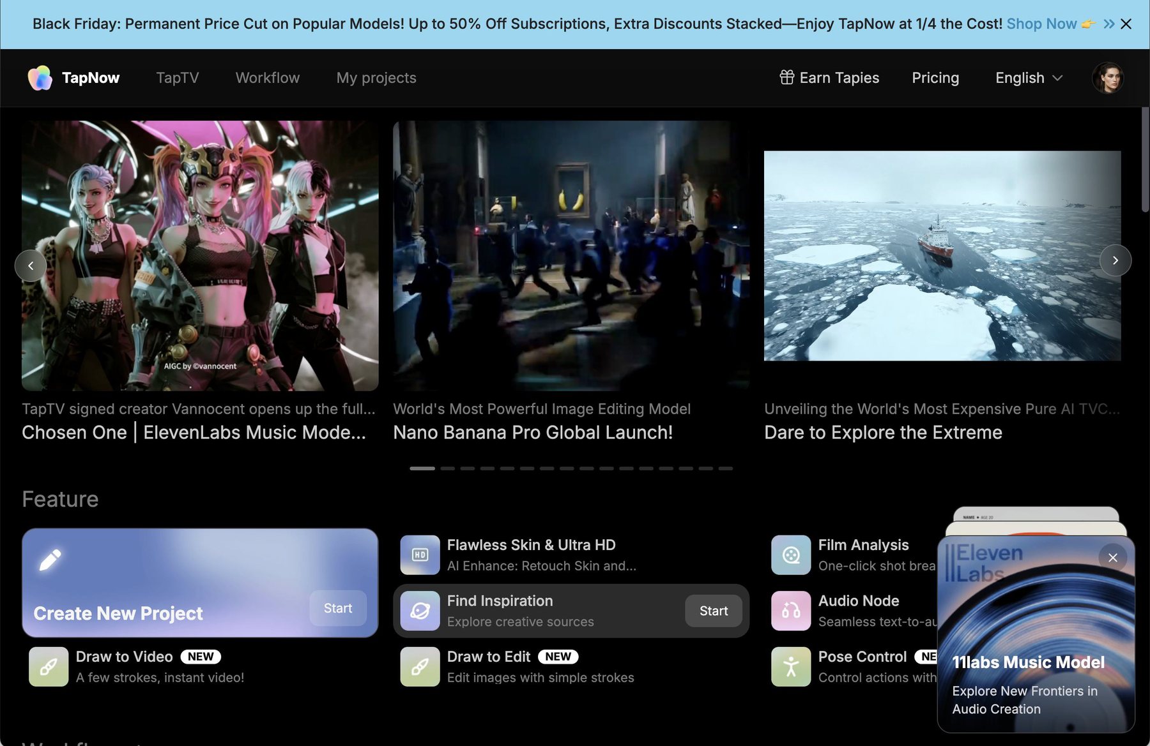Click the Audio Node headphones icon
This screenshot has height=746, width=1150.
[791, 611]
